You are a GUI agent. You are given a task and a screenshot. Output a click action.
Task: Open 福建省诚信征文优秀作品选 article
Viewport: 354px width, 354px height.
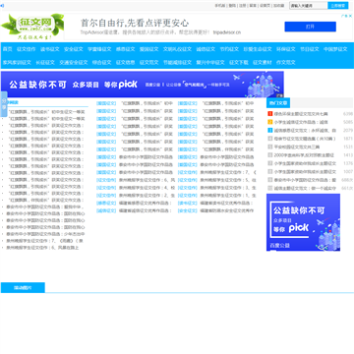146,210
